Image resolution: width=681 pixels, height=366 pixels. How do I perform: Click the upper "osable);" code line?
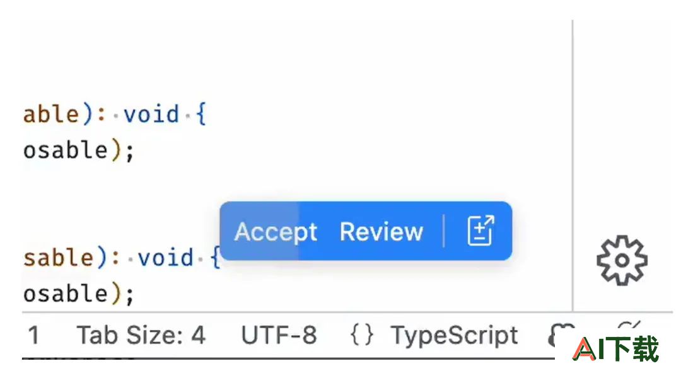79,151
